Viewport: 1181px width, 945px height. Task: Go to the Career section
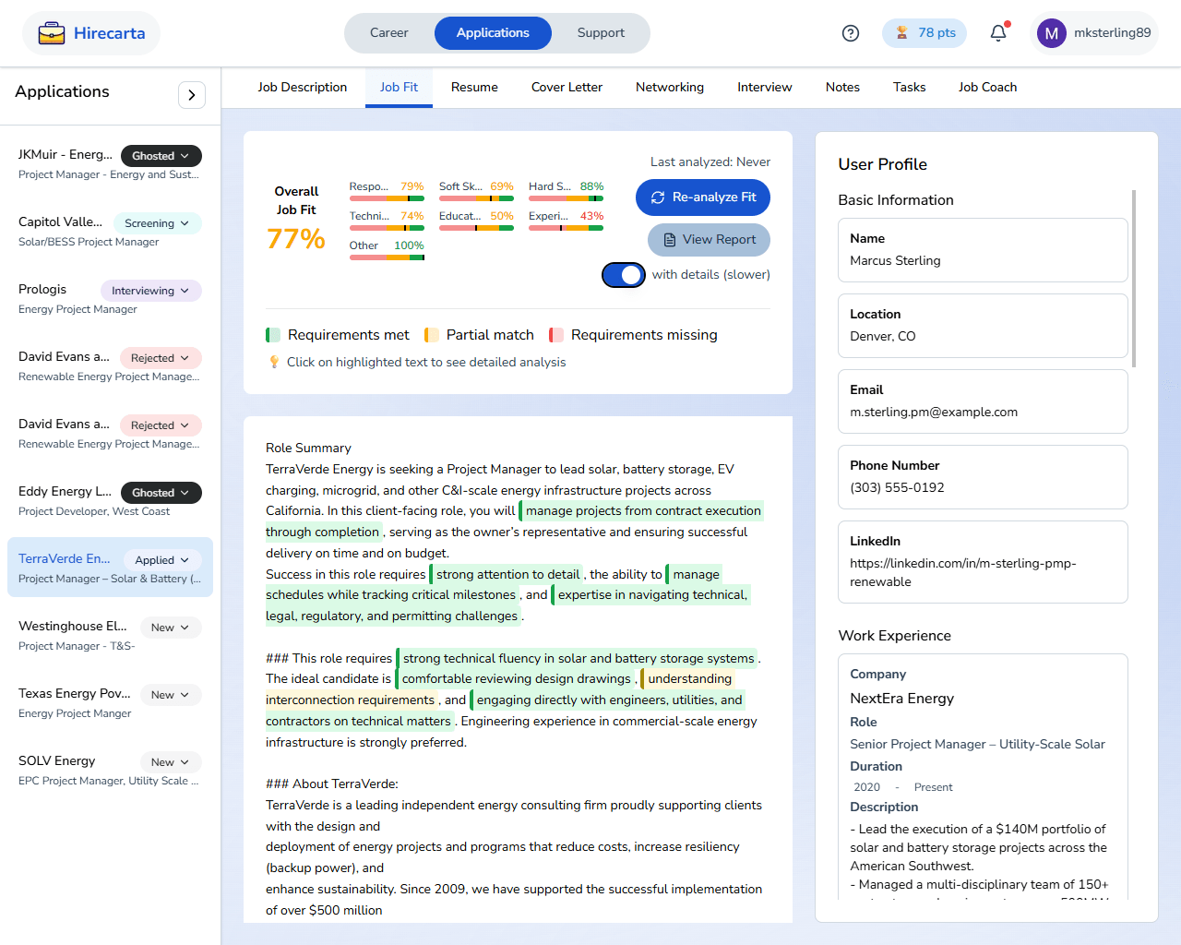(388, 33)
